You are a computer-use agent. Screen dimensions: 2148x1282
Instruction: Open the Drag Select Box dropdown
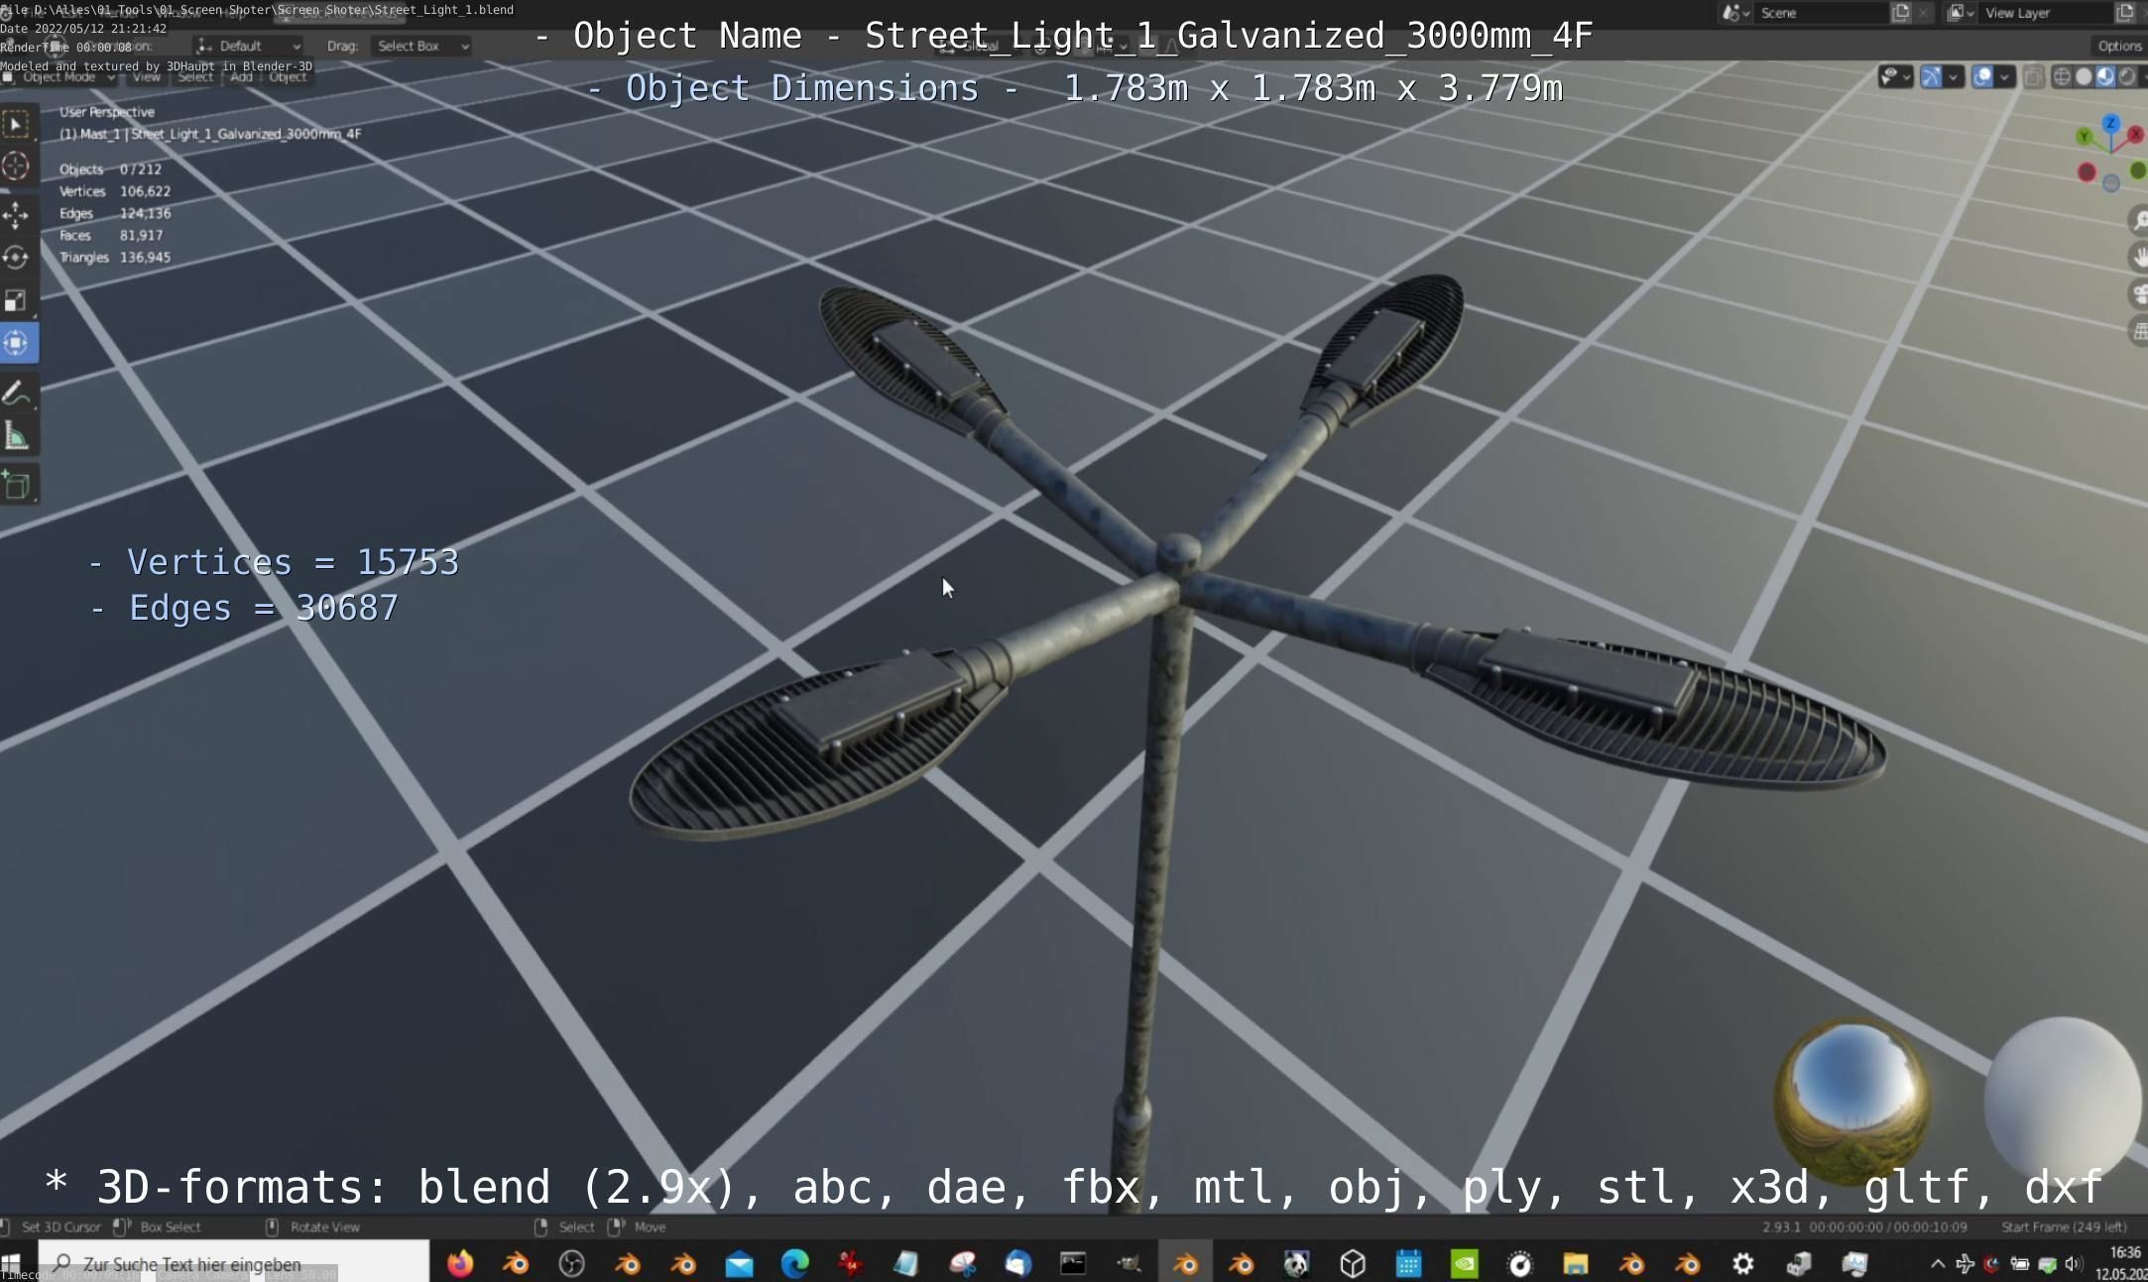tap(421, 46)
